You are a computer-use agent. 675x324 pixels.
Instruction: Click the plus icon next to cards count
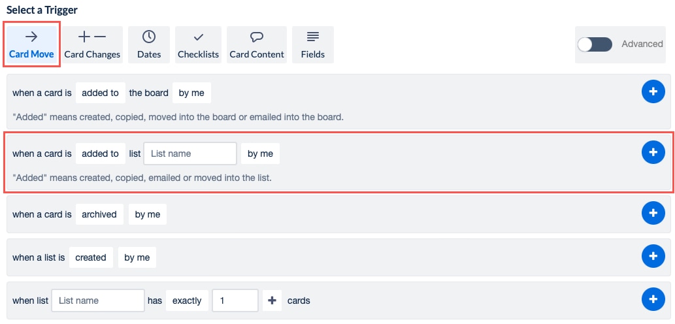[x=272, y=300]
